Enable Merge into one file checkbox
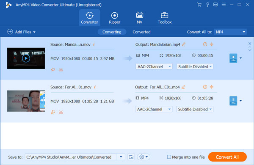254x165 pixels. (169, 157)
